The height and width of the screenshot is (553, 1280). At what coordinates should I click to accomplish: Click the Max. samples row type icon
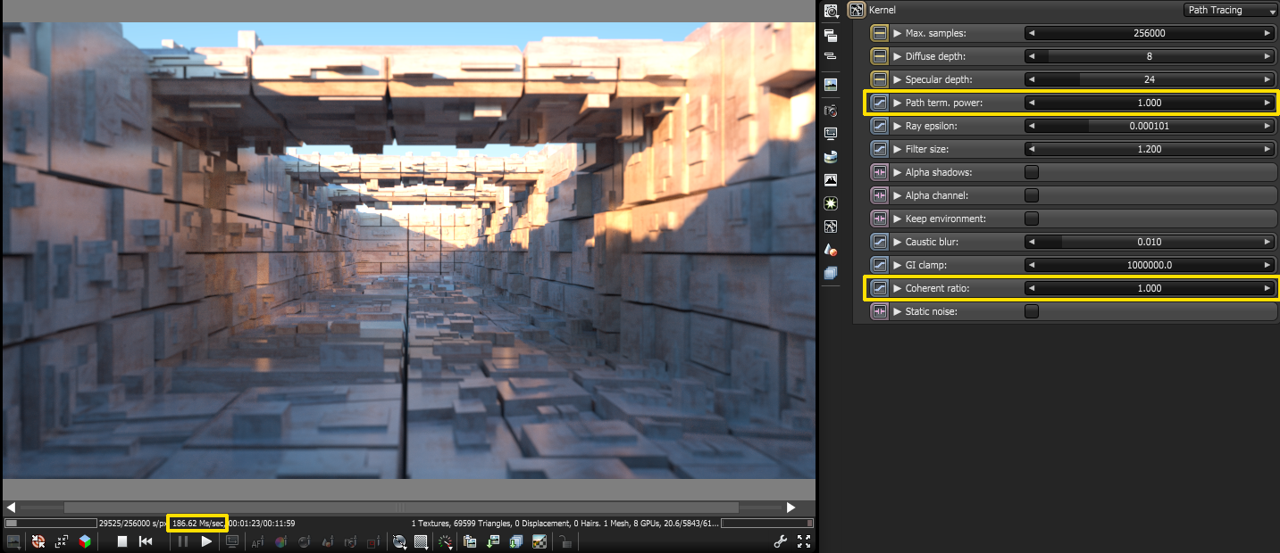pos(880,33)
